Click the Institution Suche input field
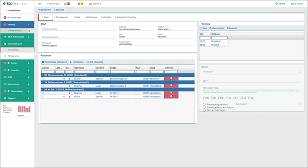Screen dimensions: 308x168 point(79,29)
